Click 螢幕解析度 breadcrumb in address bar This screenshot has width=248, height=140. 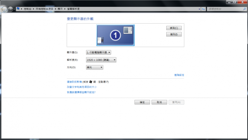[x=73, y=9]
